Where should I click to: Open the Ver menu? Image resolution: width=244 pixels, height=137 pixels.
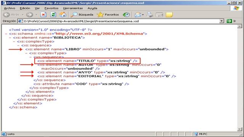click(37, 8)
